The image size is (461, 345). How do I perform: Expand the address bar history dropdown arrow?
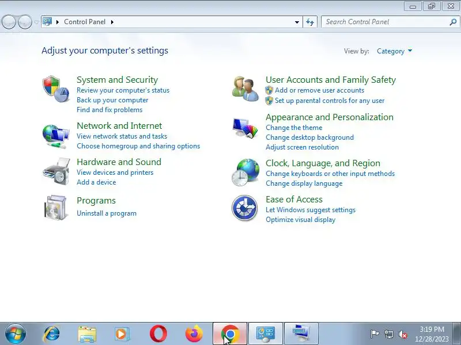pos(297,22)
